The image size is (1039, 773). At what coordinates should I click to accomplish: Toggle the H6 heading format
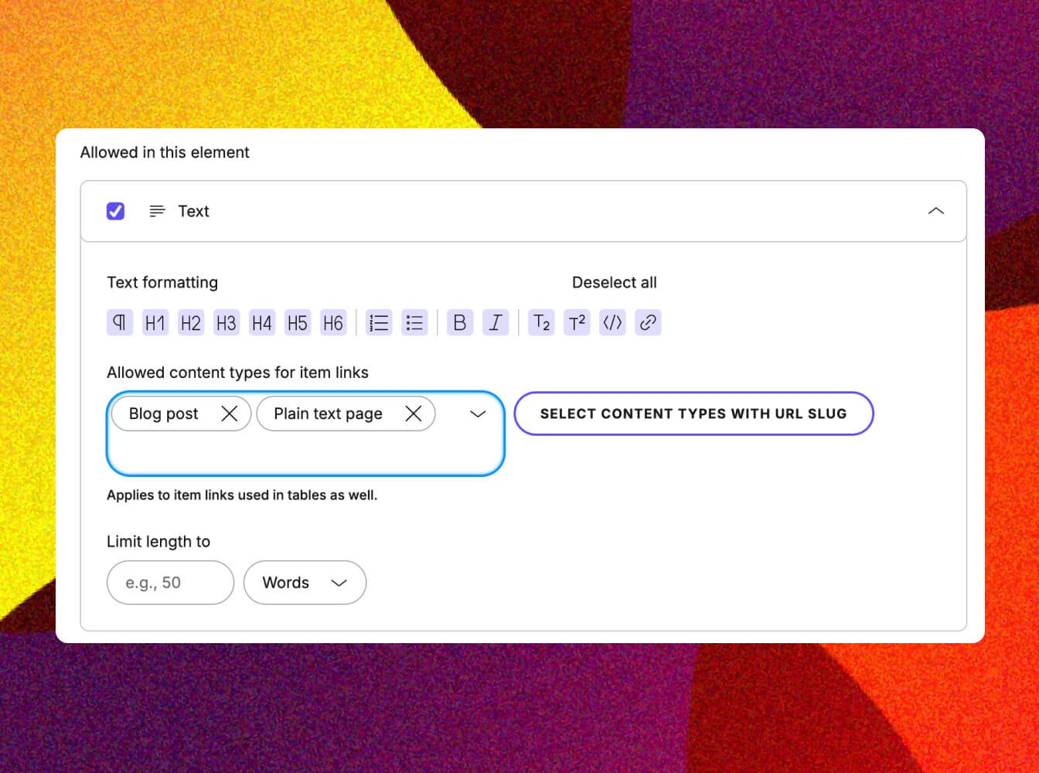pyautogui.click(x=333, y=322)
